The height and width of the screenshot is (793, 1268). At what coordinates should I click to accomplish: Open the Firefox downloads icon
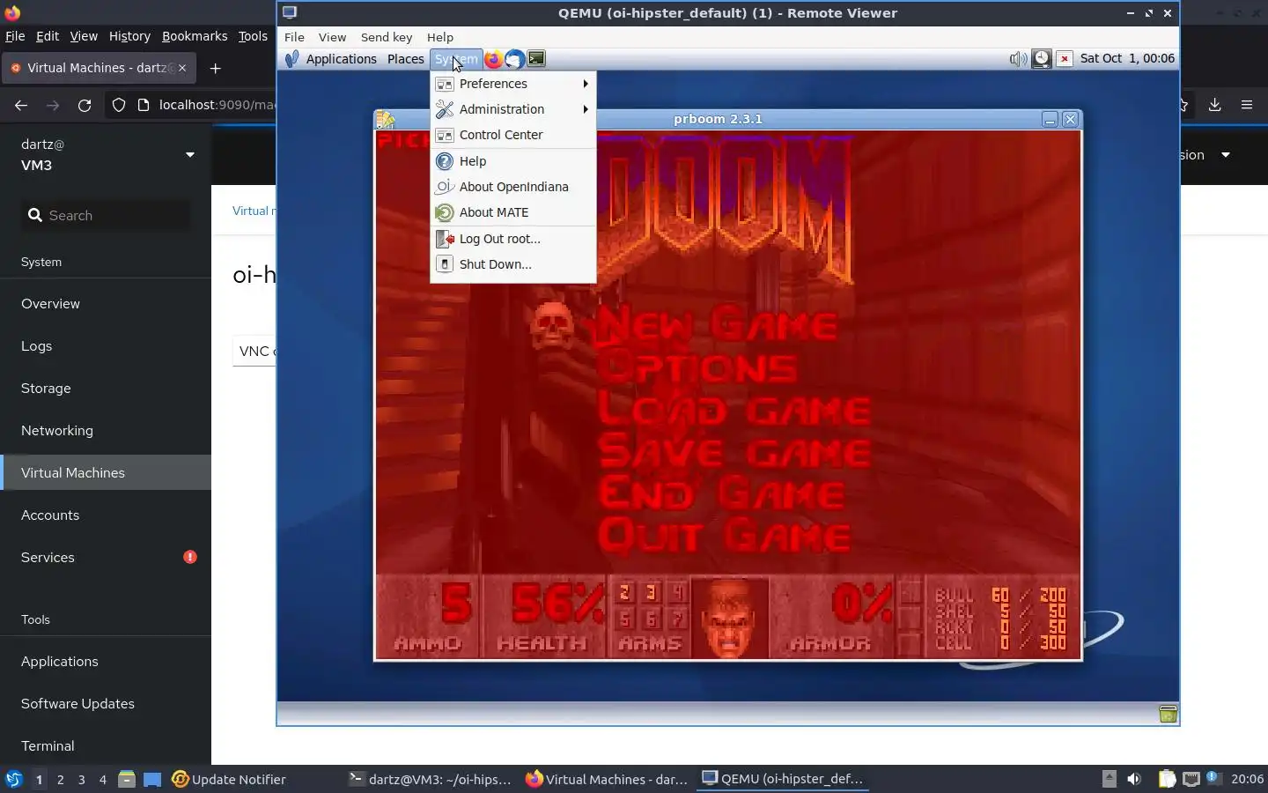1214,105
